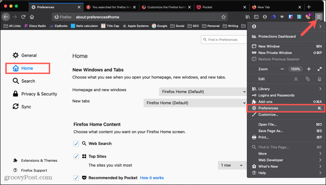Select Open File... menu item
Screen dimensions: 326x185
coord(286,125)
